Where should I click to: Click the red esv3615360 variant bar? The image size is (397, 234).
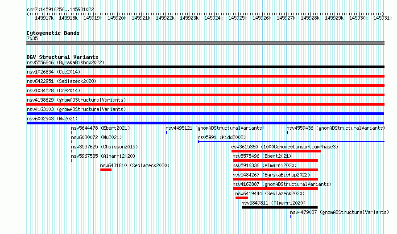coord(276,151)
